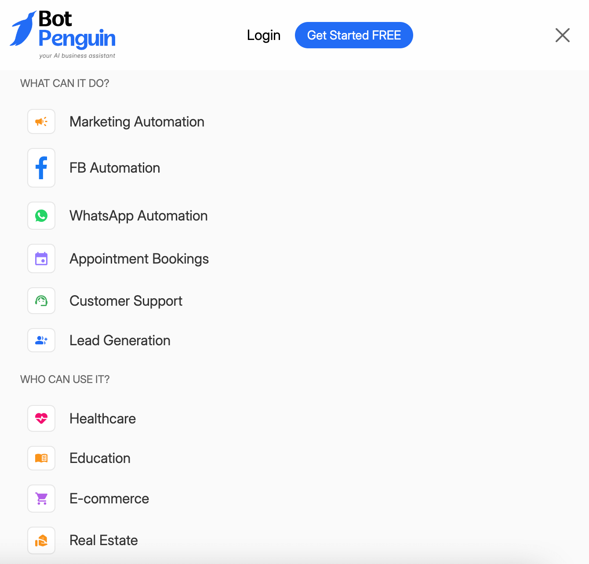The height and width of the screenshot is (564, 589).
Task: Open WhatsApp Automation menu item
Action: [138, 216]
